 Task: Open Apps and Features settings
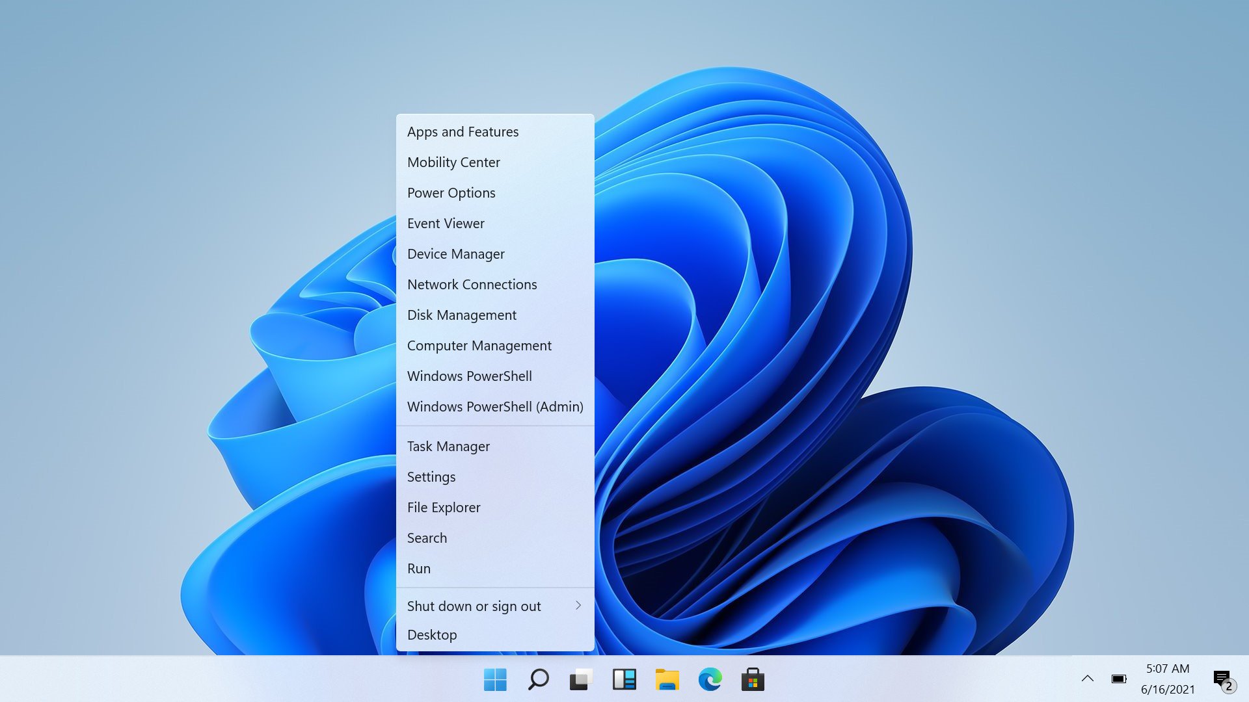point(463,131)
